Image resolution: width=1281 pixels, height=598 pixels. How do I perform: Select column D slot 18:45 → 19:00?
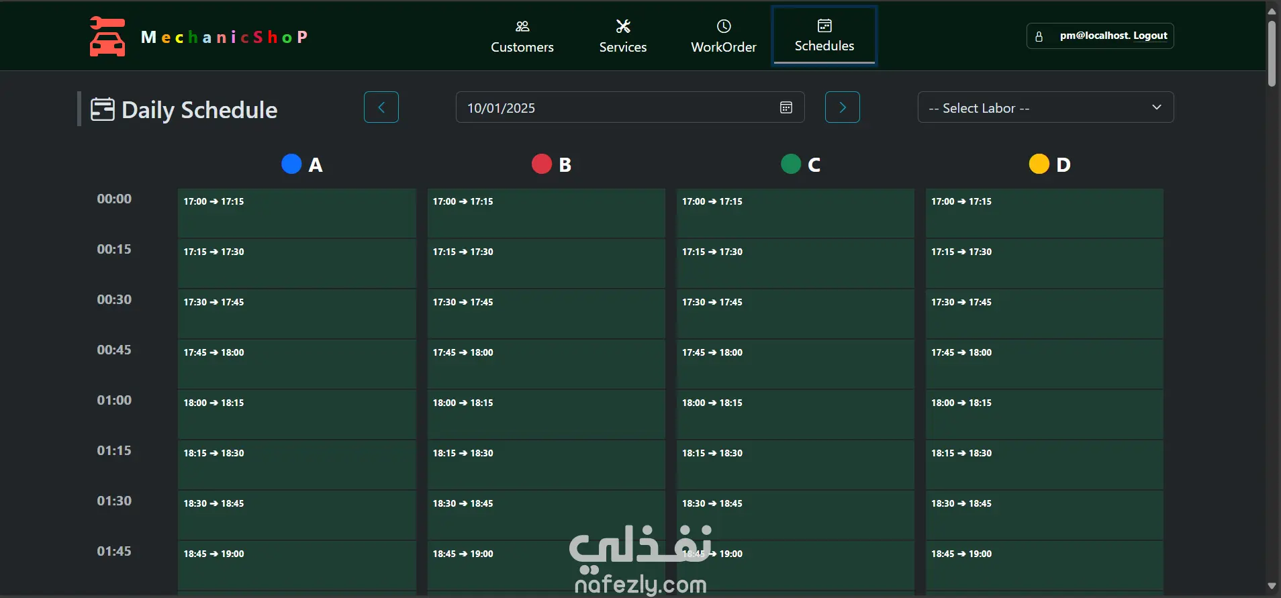(1045, 565)
